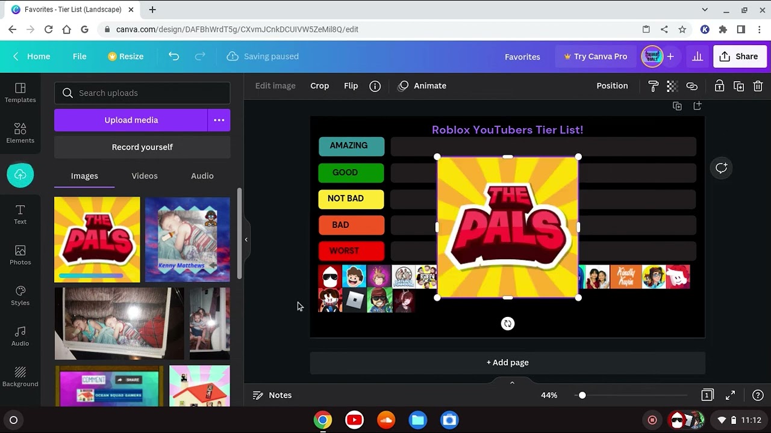
Task: Click the Share button
Action: (739, 57)
